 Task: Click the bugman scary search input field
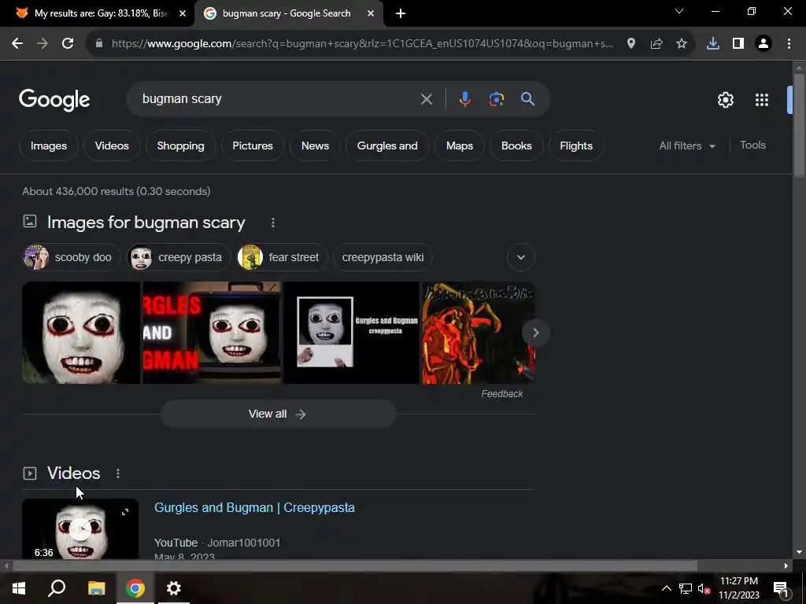[x=278, y=99]
